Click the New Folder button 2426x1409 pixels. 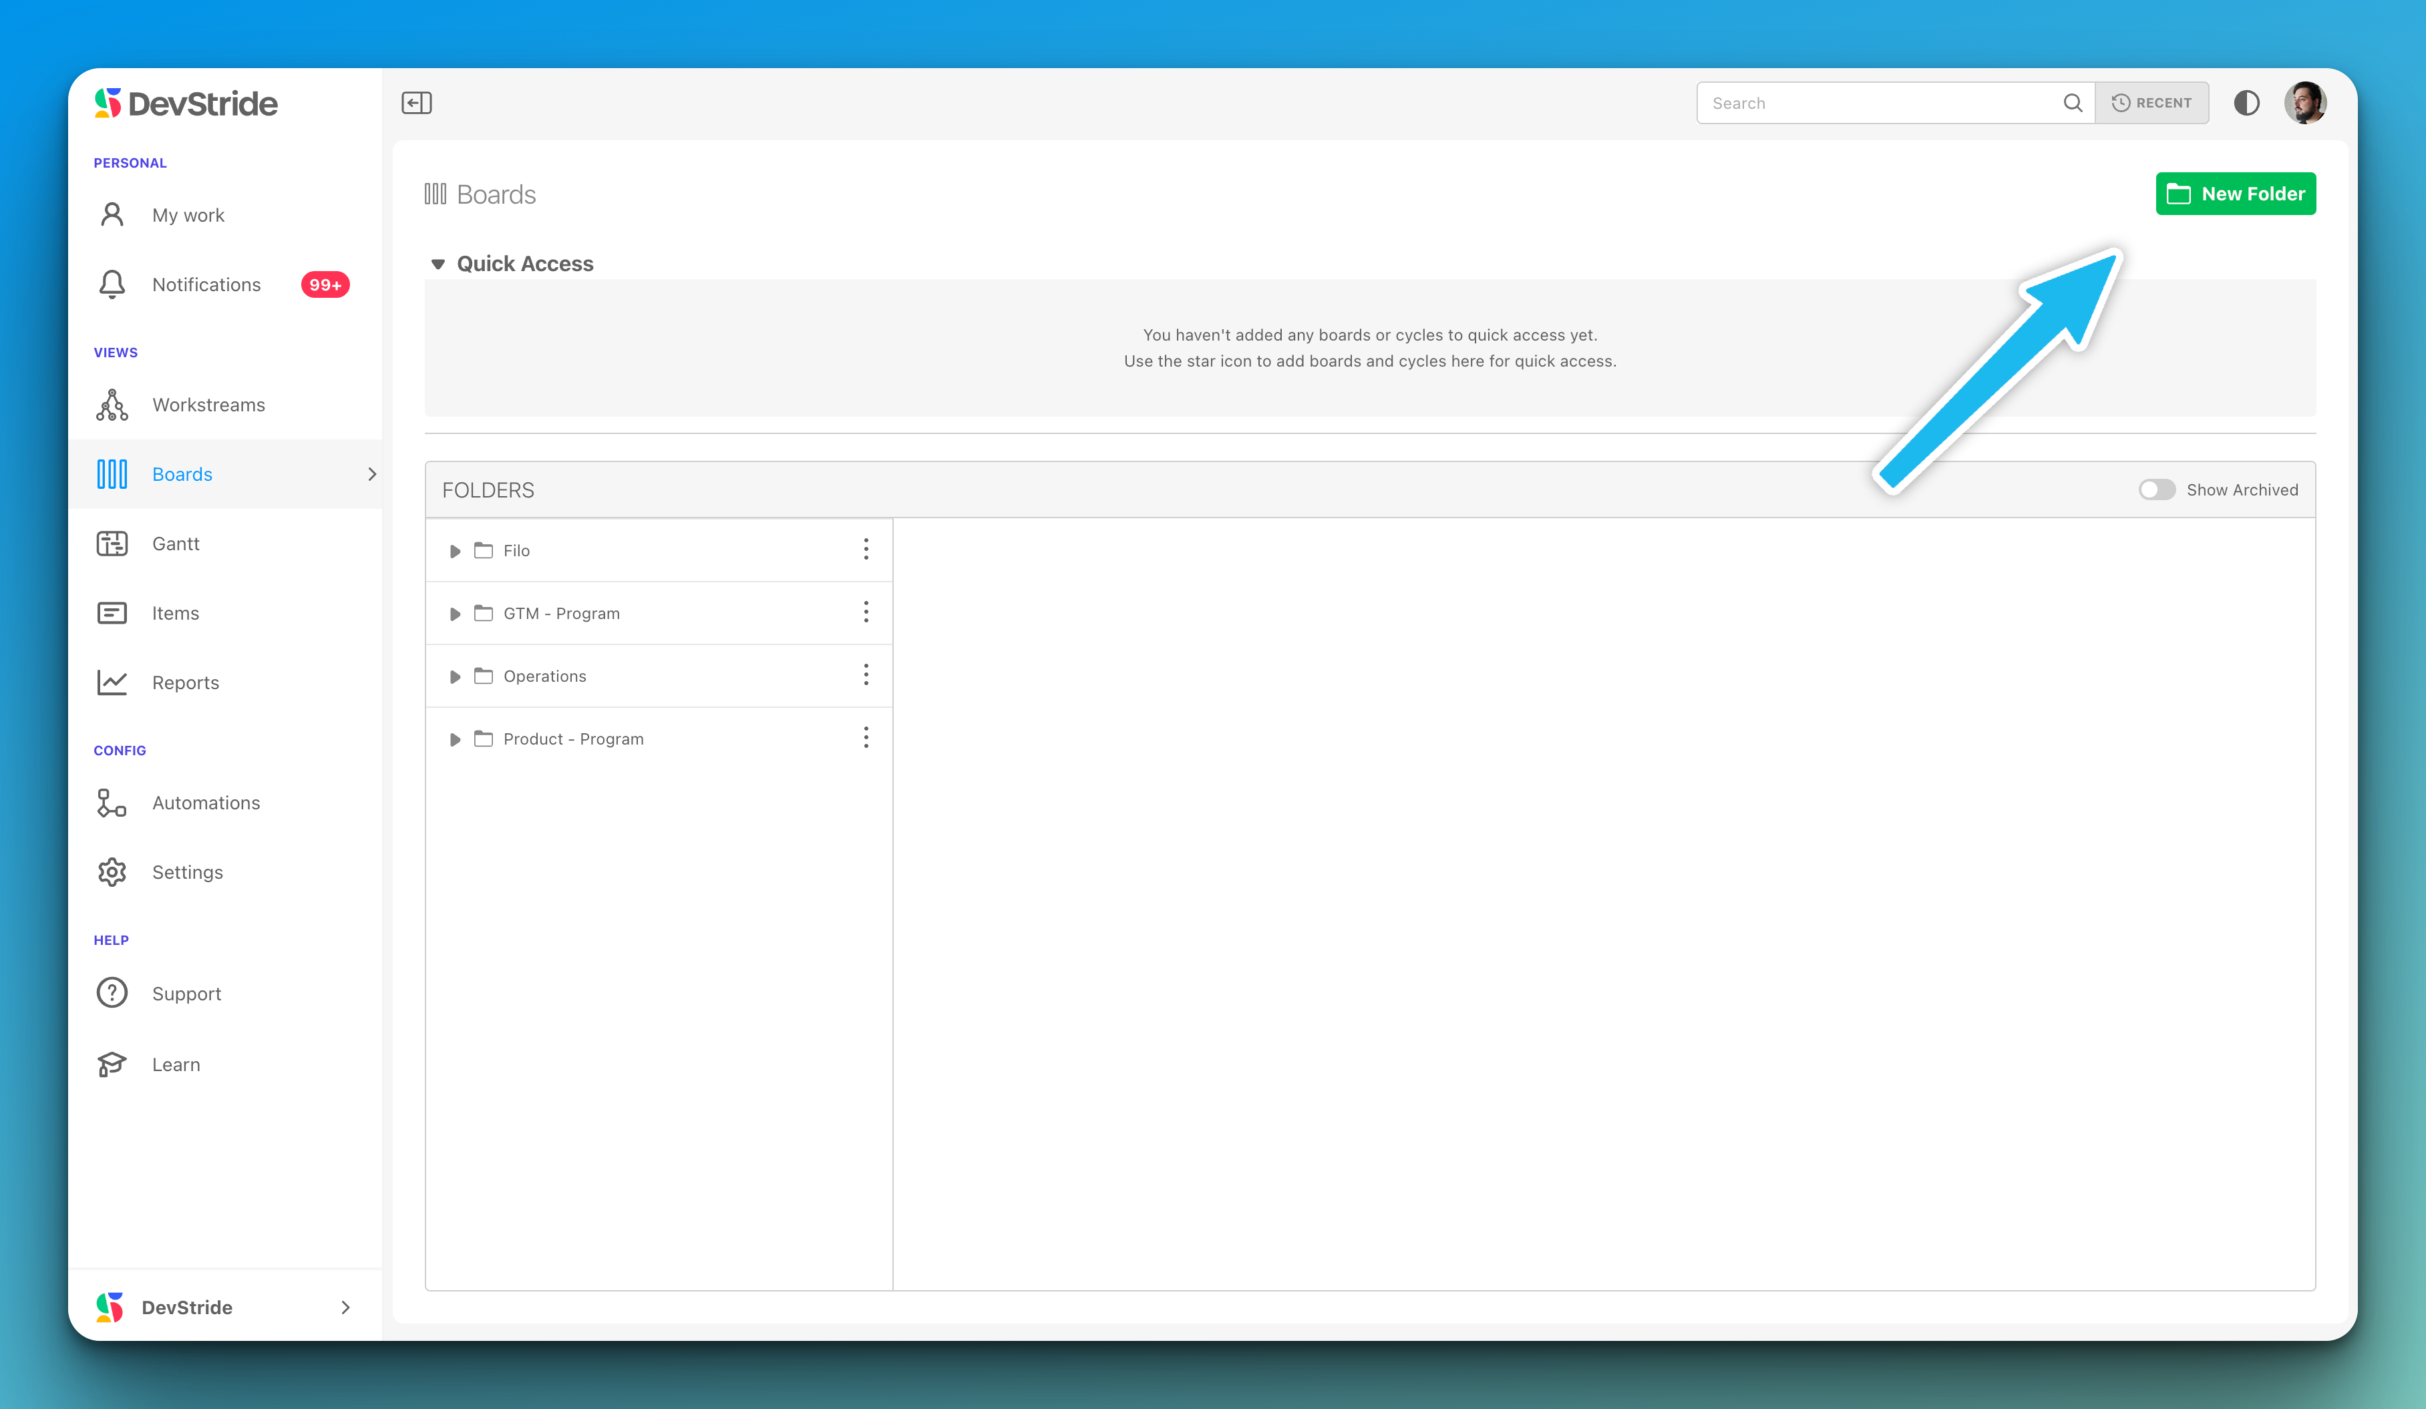click(2234, 194)
